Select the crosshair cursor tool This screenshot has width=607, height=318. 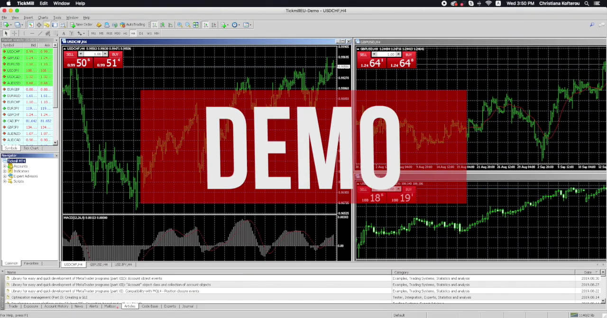15,33
